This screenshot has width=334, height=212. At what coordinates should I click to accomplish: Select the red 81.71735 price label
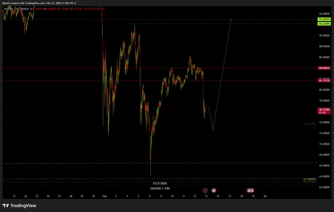click(324, 80)
